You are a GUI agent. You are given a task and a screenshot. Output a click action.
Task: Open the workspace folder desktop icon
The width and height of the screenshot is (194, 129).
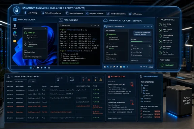click(x=15, y=41)
